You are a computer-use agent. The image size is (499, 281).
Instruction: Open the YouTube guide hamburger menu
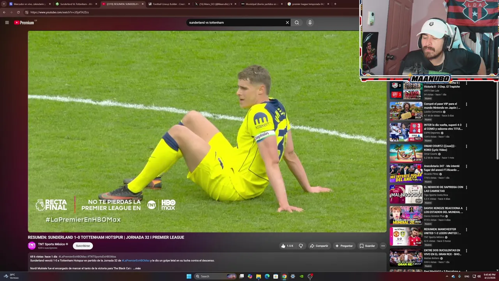coord(7,23)
